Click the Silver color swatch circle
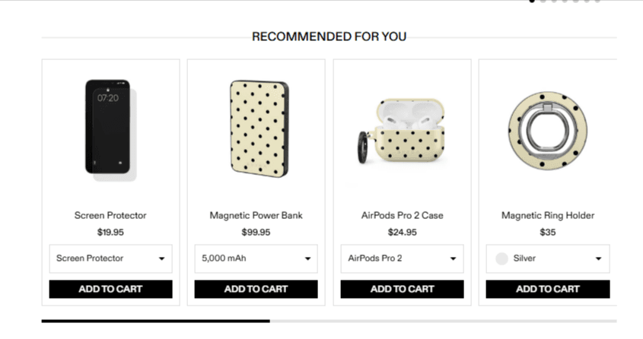643x339 pixels. [501, 258]
